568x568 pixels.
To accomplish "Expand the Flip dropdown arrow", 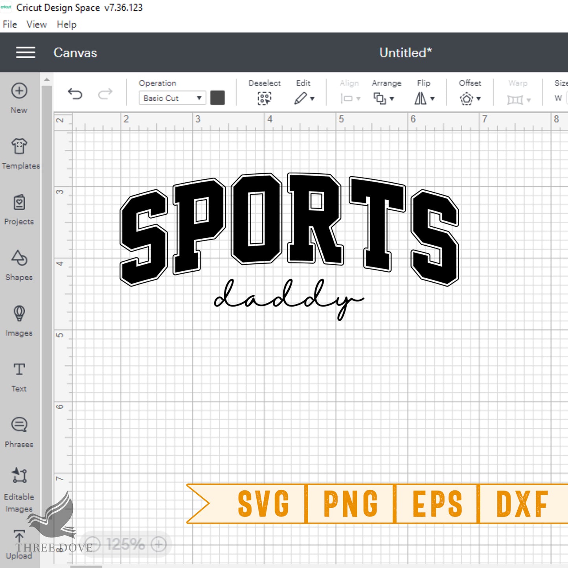I will click(432, 99).
